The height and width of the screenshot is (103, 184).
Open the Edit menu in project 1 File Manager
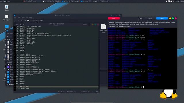point(19,18)
